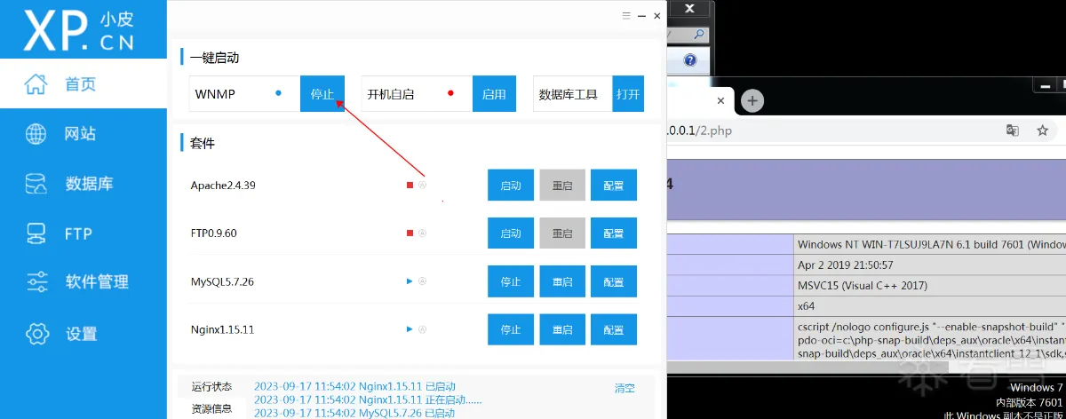Restart Nginx1.15.11 with 重启
The width and height of the screenshot is (1066, 419).
[x=562, y=329]
